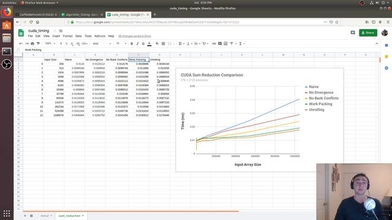
Task: Increase decimal places icon
Action: pyautogui.click(x=78, y=43)
